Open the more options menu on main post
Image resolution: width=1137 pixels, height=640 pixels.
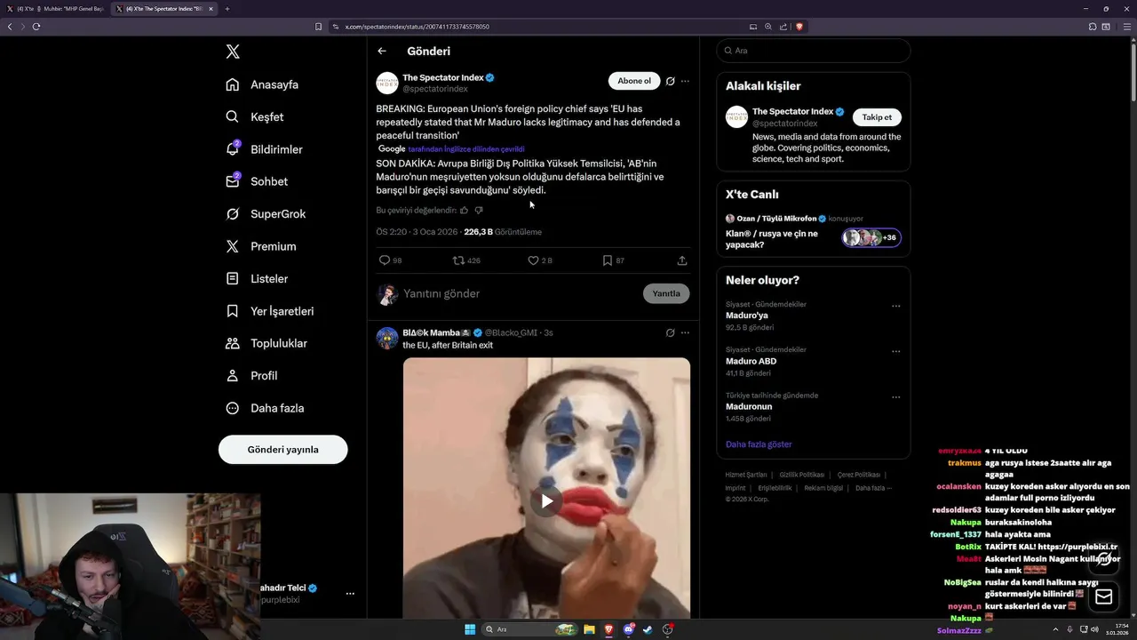pyautogui.click(x=685, y=81)
